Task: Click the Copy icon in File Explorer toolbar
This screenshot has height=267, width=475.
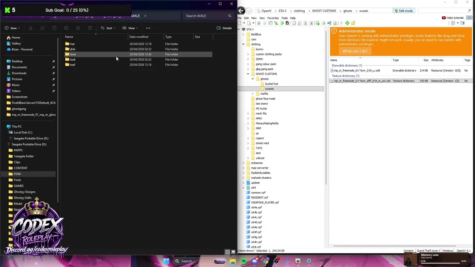Action: 42,28
